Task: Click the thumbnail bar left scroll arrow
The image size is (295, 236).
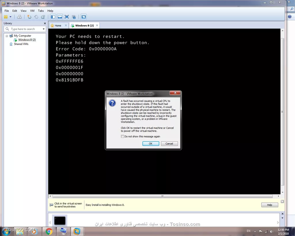Action: tap(50, 223)
